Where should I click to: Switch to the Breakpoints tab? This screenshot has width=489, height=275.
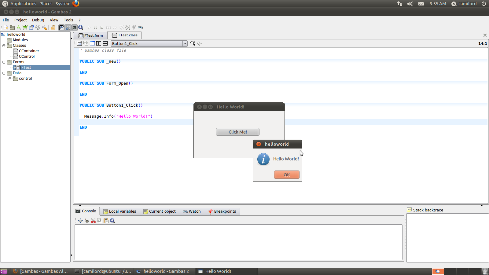point(222,211)
